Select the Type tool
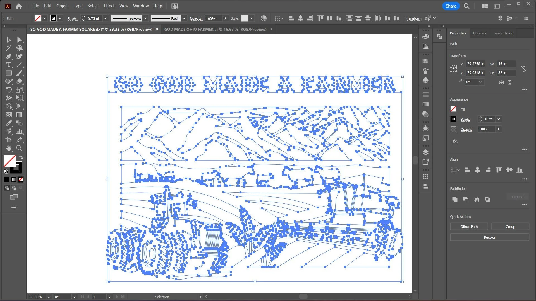This screenshot has height=301, width=536. 9,65
